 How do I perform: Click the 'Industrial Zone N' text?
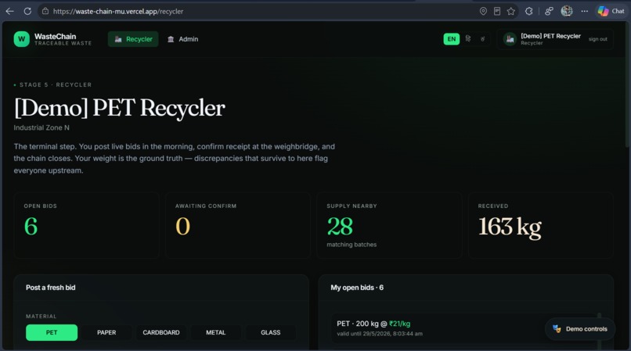pyautogui.click(x=41, y=127)
